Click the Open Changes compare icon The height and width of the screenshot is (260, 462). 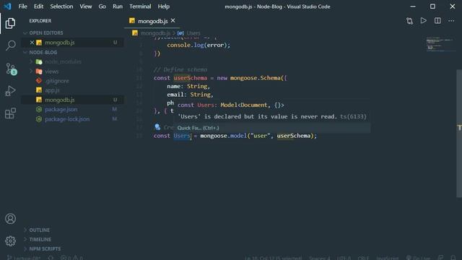pyautogui.click(x=409, y=21)
